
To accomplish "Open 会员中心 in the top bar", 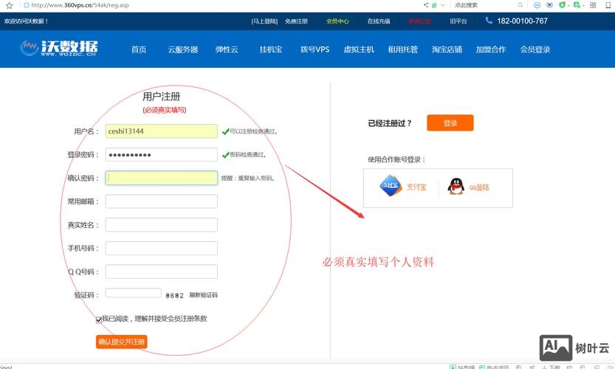I will click(x=337, y=21).
